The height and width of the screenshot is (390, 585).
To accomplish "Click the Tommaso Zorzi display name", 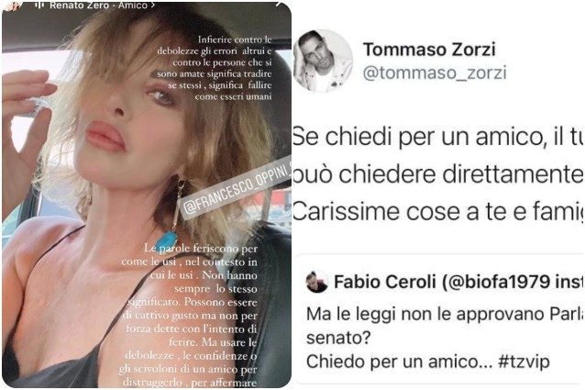I will click(429, 50).
